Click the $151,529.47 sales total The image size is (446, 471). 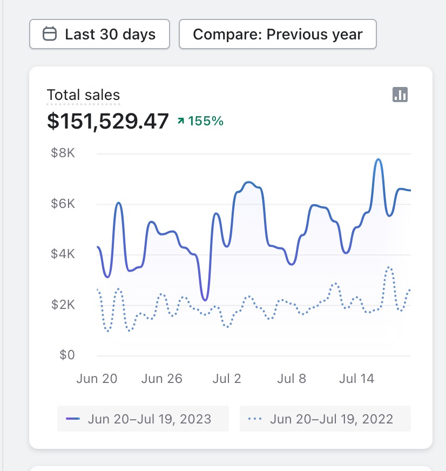108,122
